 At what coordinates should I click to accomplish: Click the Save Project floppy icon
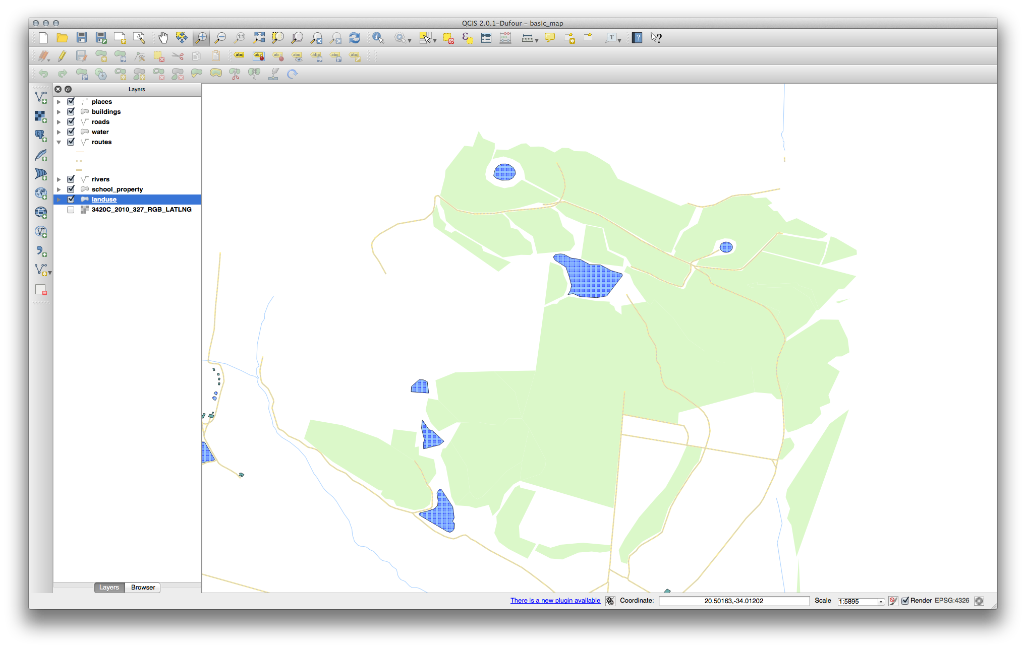pos(81,38)
